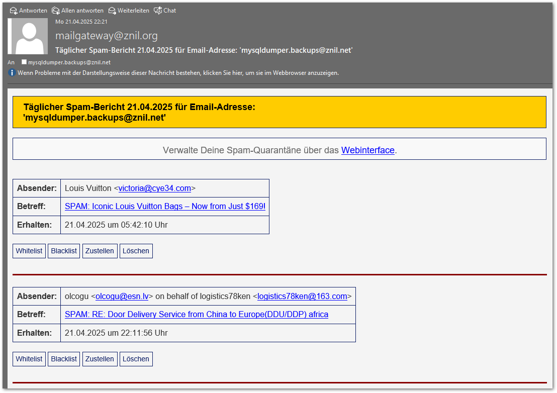Open the Door Delivery Service subject link

click(x=196, y=315)
